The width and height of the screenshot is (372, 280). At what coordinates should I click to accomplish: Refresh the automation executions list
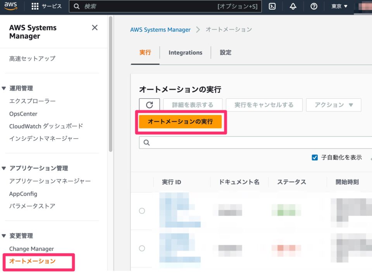tap(149, 105)
